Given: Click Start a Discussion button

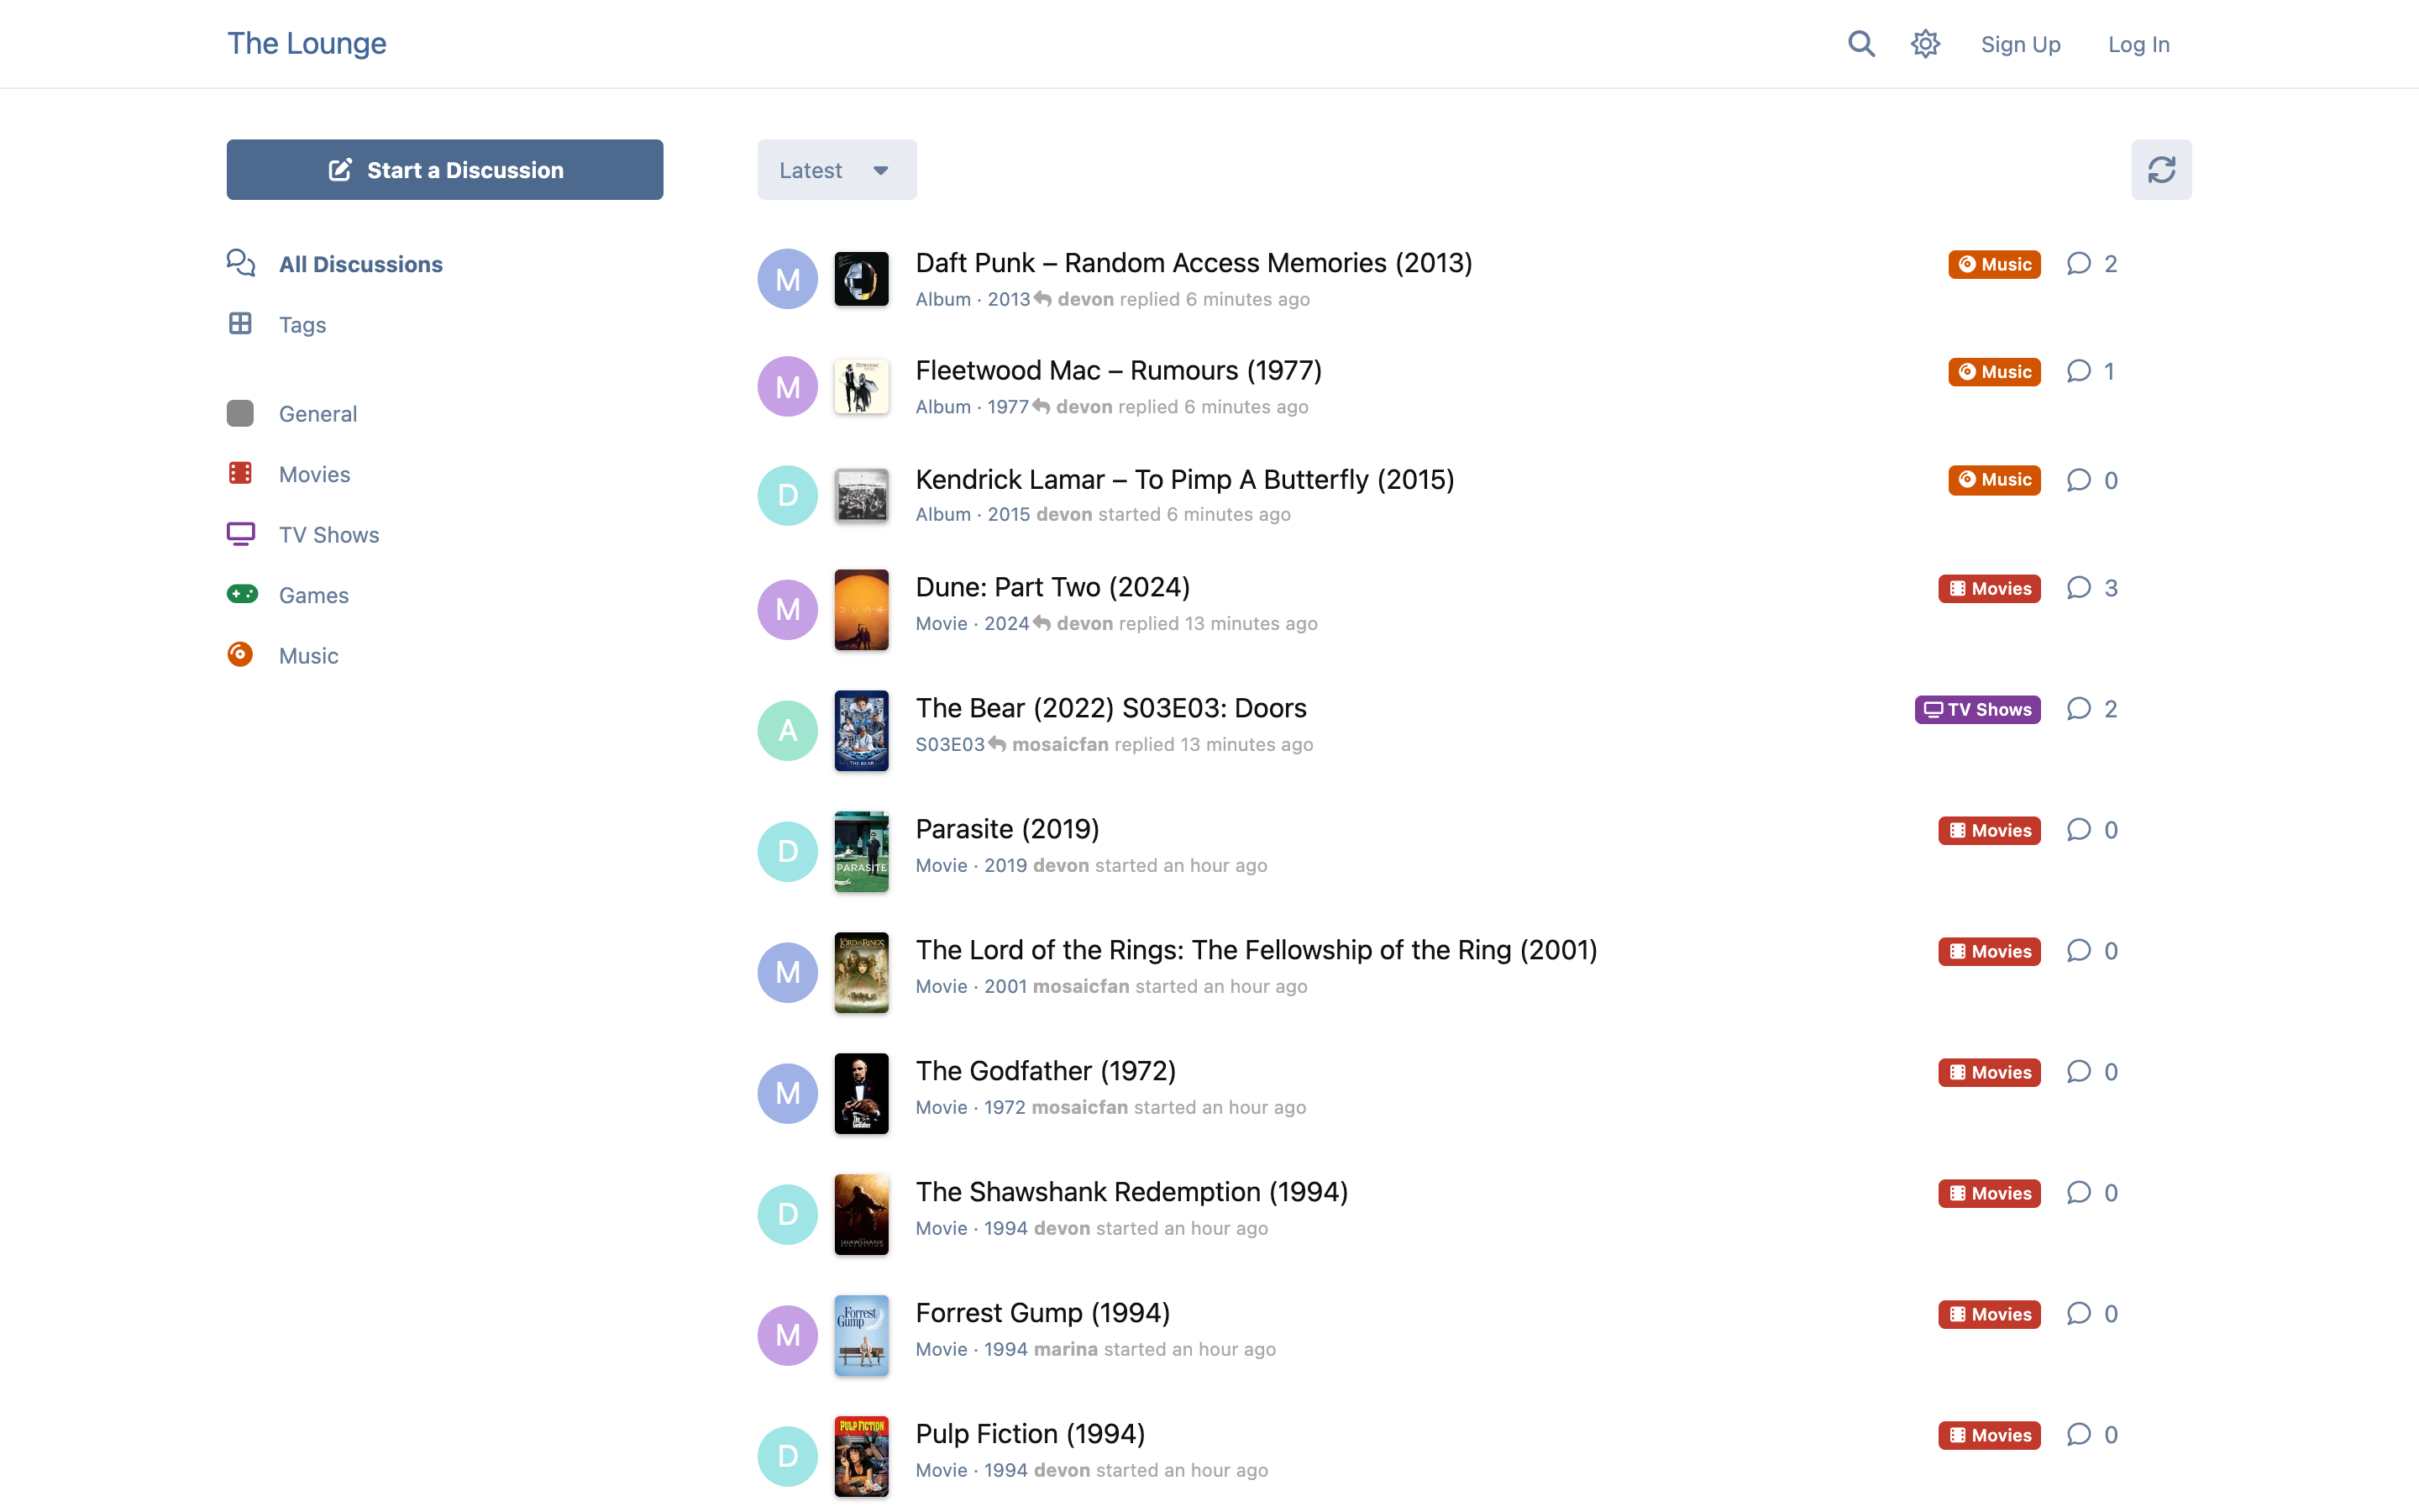Looking at the screenshot, I should click(x=445, y=170).
